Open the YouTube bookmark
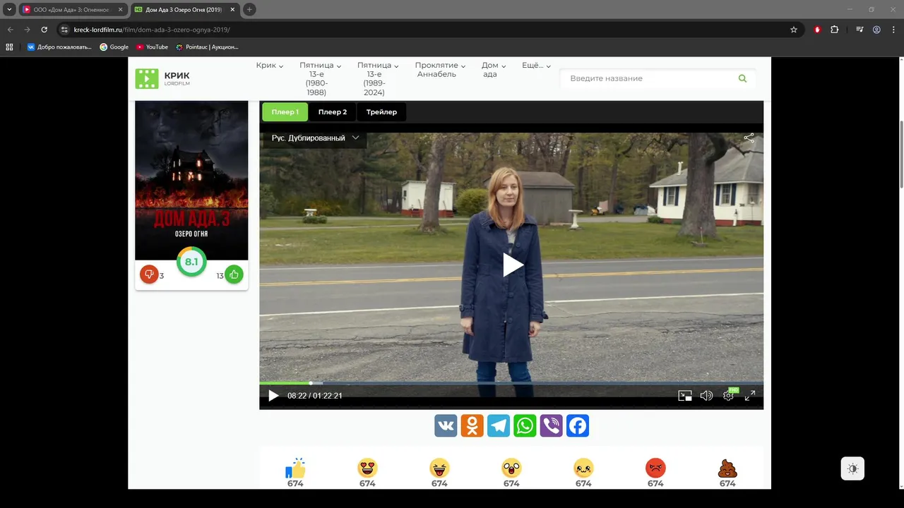The width and height of the screenshot is (904, 508). pyautogui.click(x=152, y=47)
